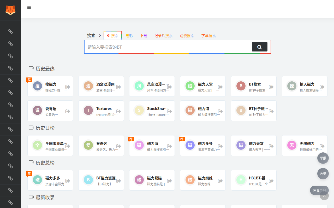This screenshot has width=334, height=208.
Task: Click the 免责声明 floating button
Action: click(319, 190)
